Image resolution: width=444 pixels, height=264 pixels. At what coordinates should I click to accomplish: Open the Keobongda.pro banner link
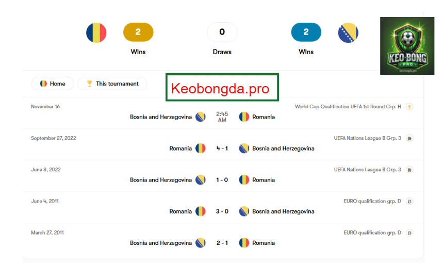coord(222,87)
